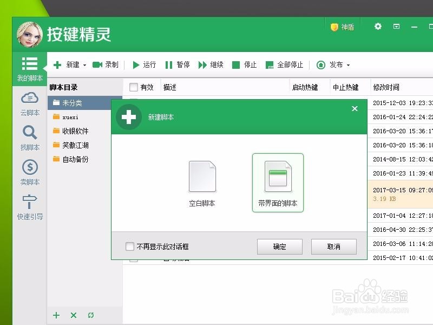This screenshot has width=433, height=325.
Task: Open the 找脚本 search section
Action: tap(30, 138)
